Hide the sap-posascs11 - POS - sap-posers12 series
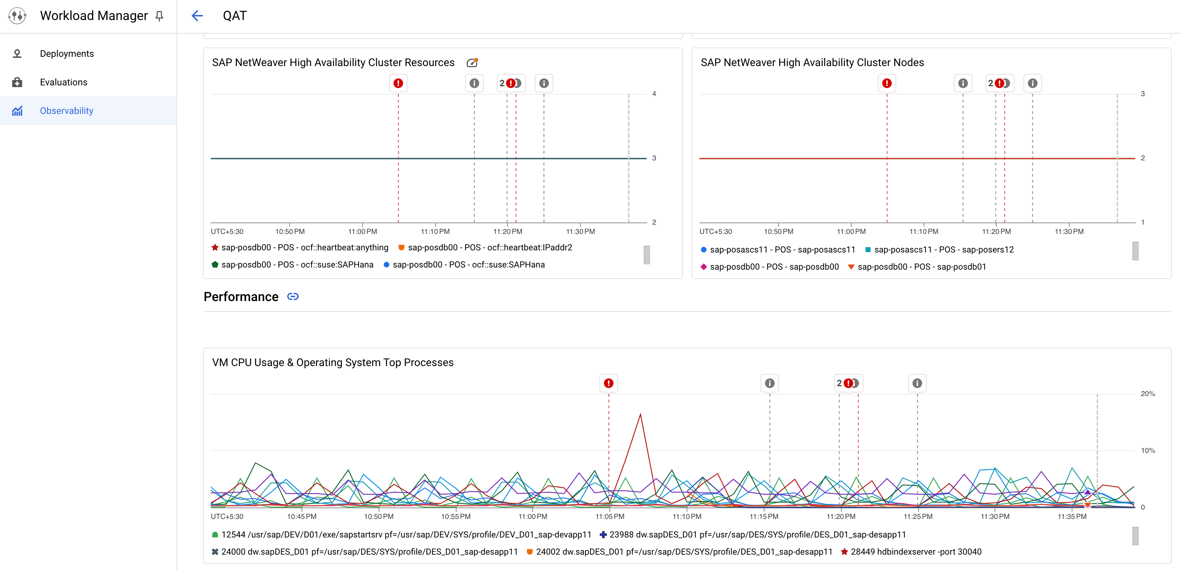Image resolution: width=1181 pixels, height=570 pixels. coord(944,250)
